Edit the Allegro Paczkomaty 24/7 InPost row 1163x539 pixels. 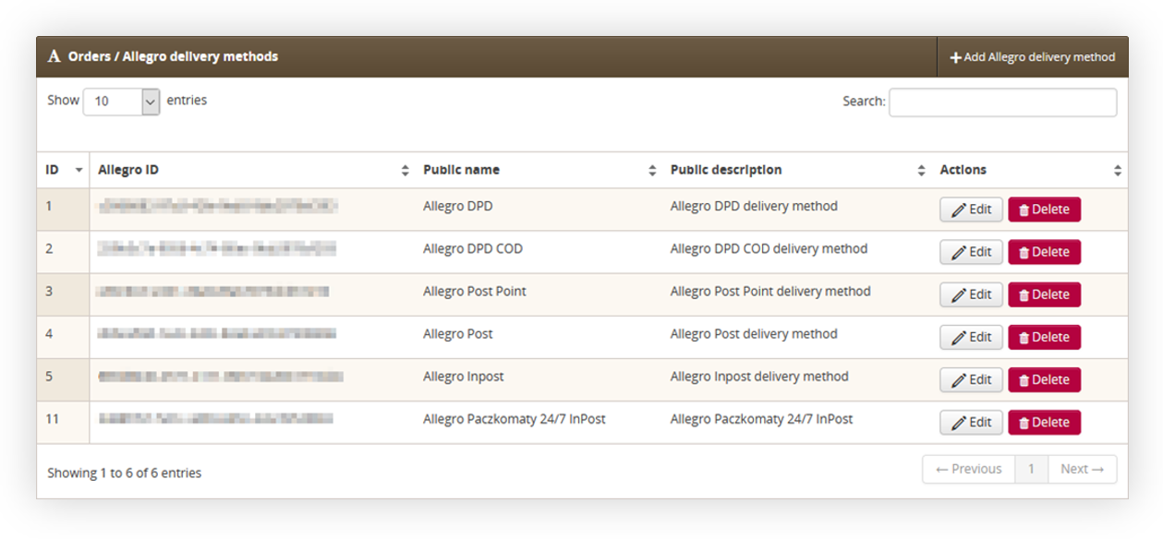(971, 422)
